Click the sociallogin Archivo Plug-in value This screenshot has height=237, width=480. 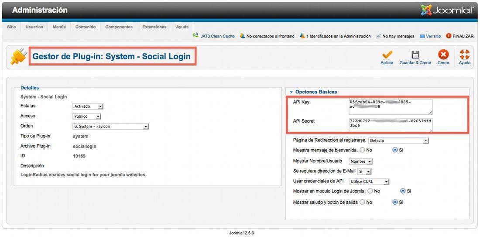pos(85,146)
